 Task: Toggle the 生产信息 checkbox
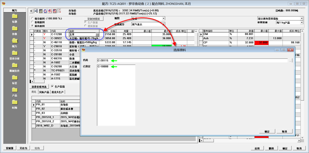point(52,86)
